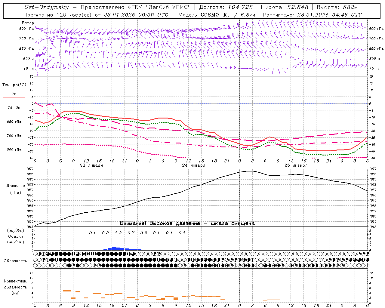The height and width of the screenshot is (308, 385).
Task: Select the 700 гПа legend entry
Action: pos(14,136)
